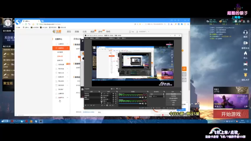
Task: Remove the selected scene in OBS
Action: pos(88,105)
